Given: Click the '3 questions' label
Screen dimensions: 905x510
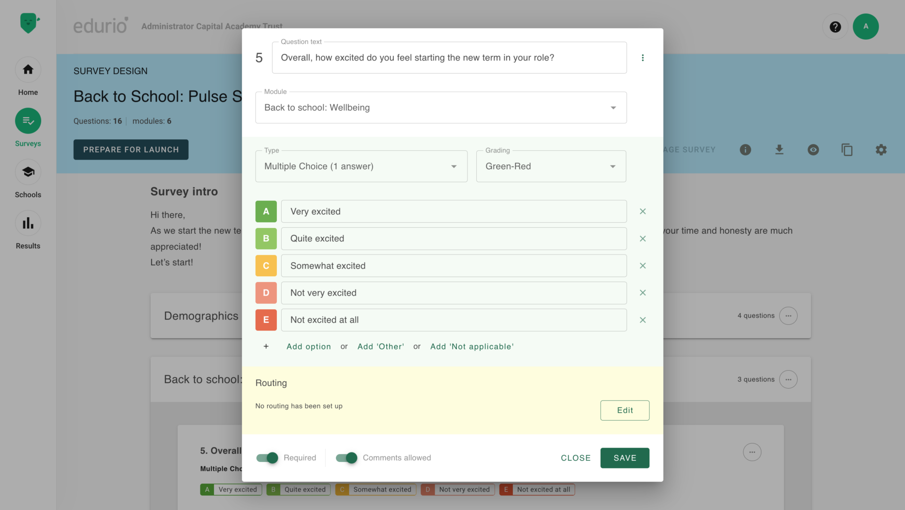Looking at the screenshot, I should 756,379.
